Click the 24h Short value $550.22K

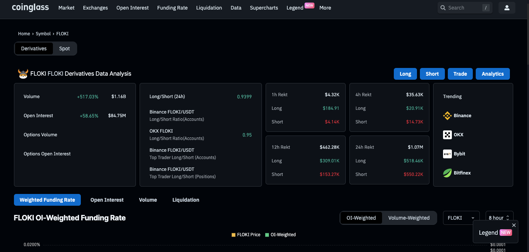tap(413, 174)
